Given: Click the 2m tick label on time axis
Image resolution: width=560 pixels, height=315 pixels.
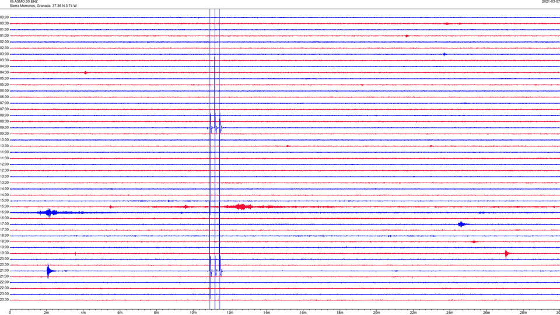Looking at the screenshot, I should (x=47, y=313).
